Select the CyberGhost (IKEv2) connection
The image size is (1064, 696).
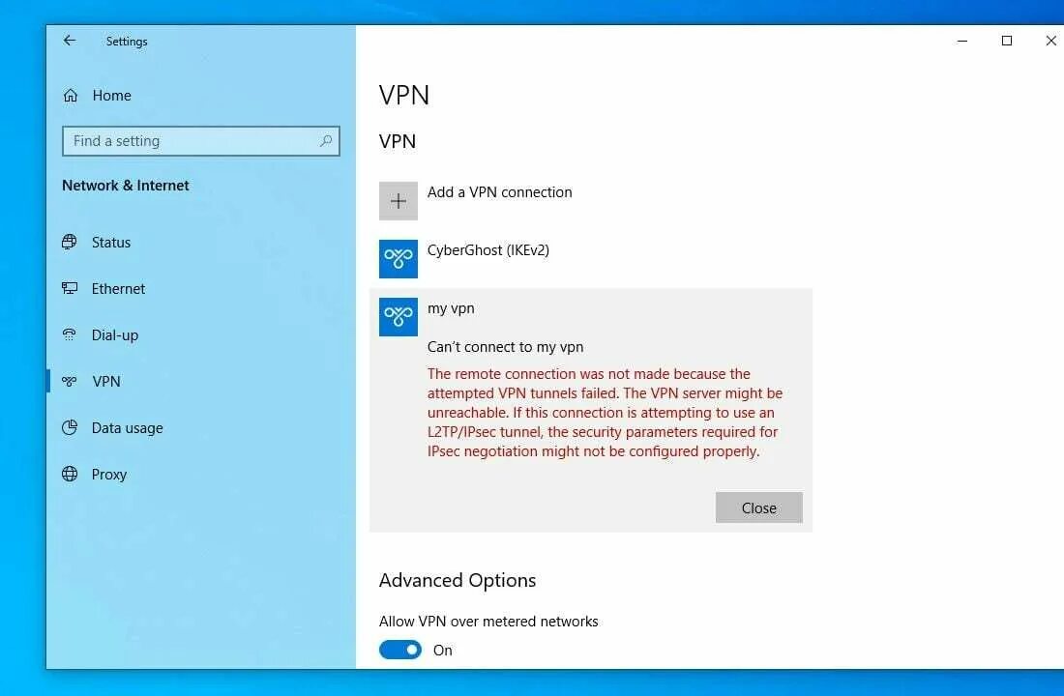pyautogui.click(x=488, y=250)
